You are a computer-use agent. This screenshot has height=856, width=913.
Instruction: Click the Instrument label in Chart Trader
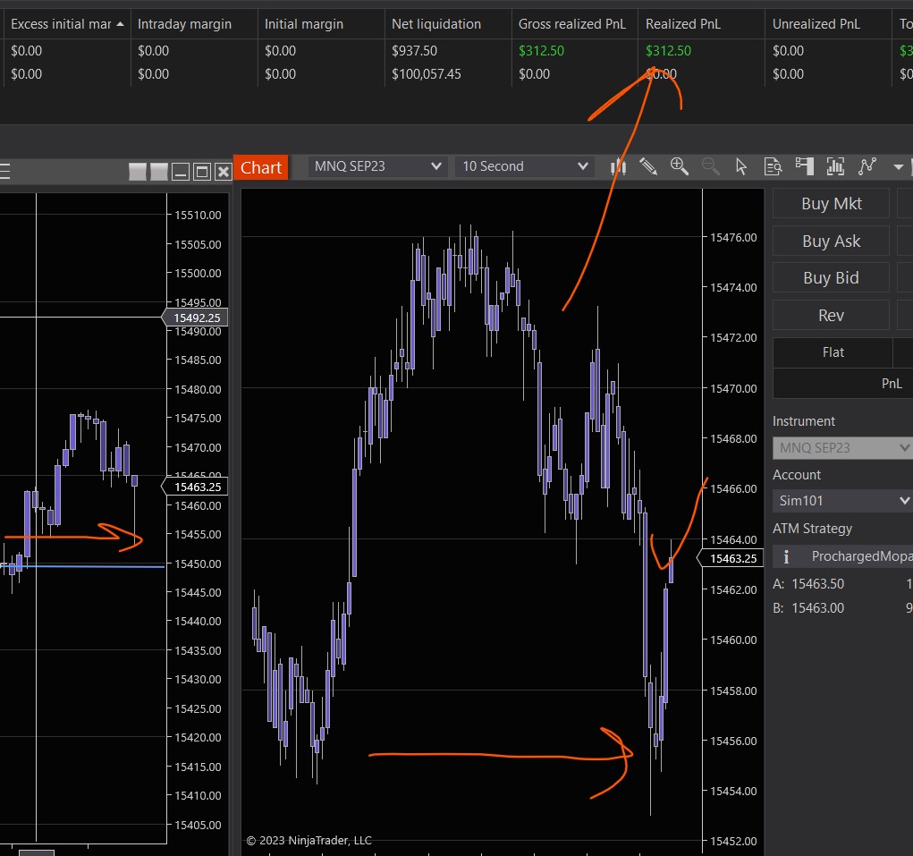(x=804, y=421)
